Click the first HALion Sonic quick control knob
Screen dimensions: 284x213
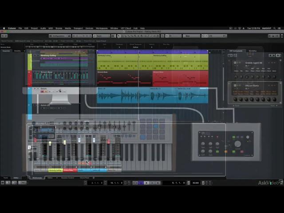click(x=236, y=99)
